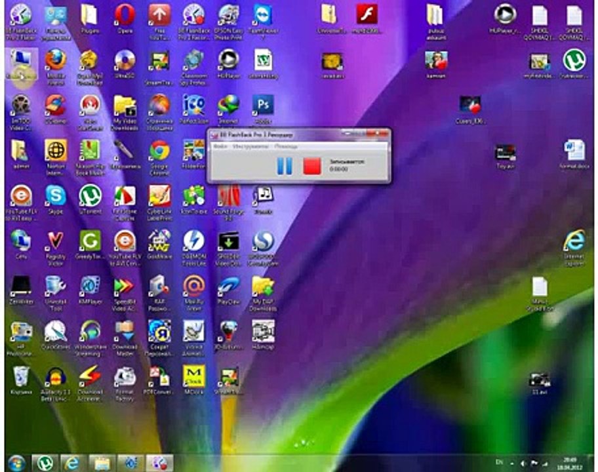This screenshot has height=472, width=598.
Task: Switch to uTorrent on the taskbar
Action: (45, 463)
